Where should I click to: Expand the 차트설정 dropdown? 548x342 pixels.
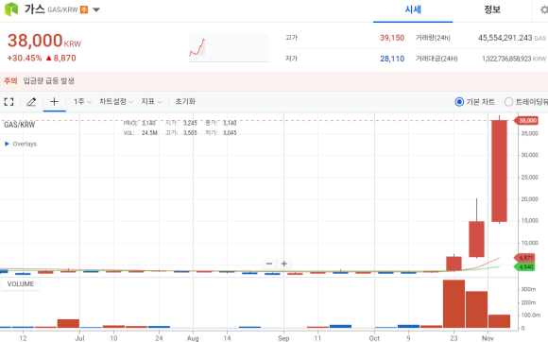tap(116, 102)
